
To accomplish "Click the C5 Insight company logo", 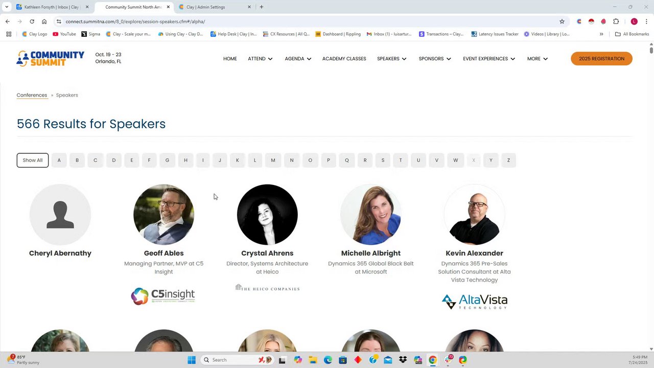I will (163, 295).
